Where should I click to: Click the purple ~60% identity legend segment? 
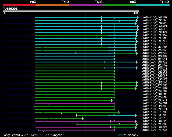coord(86,5)
